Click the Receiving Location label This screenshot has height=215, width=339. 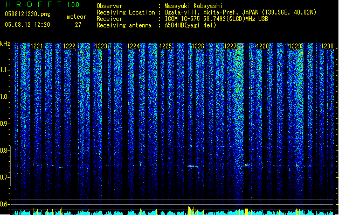tap(126, 12)
